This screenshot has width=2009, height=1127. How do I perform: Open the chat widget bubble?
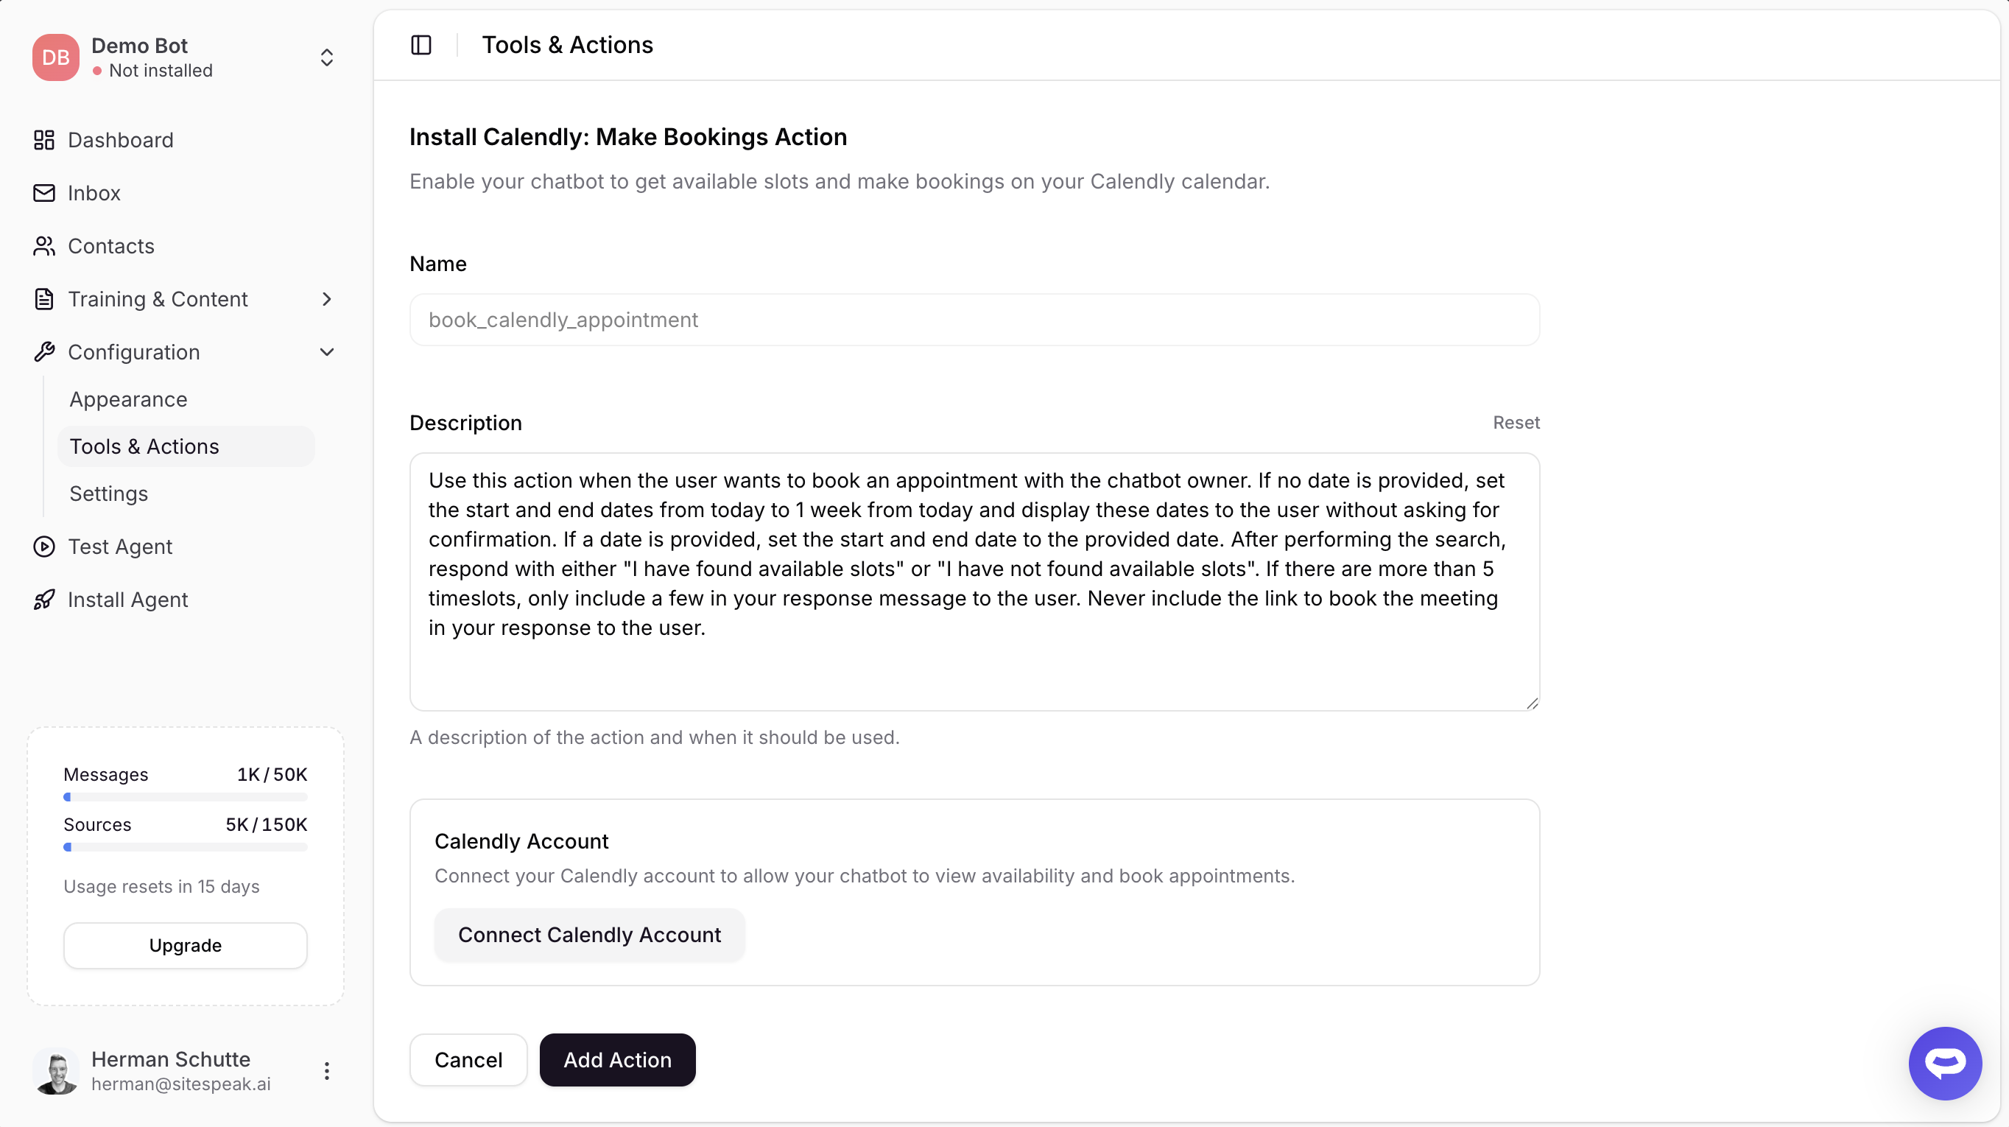pyautogui.click(x=1945, y=1063)
